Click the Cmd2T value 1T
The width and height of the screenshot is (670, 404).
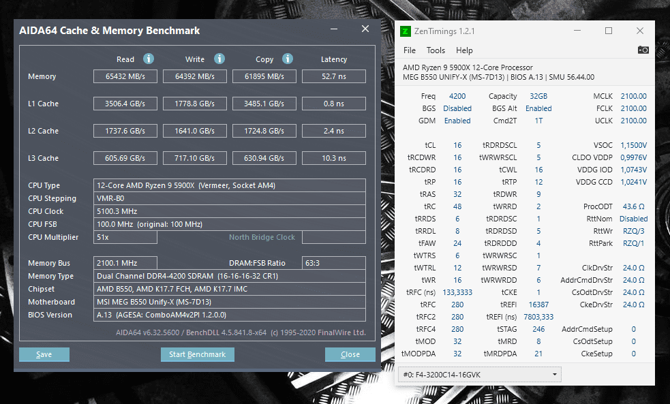538,121
